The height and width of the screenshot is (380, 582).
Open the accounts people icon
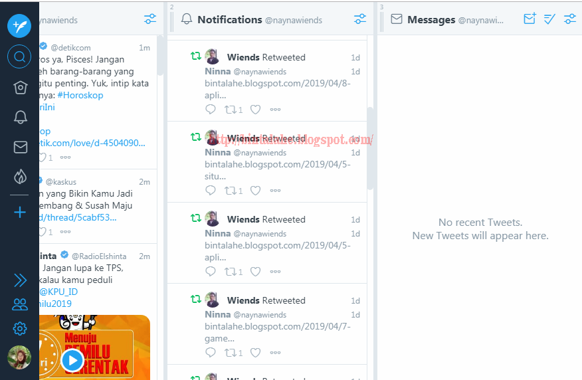20,304
